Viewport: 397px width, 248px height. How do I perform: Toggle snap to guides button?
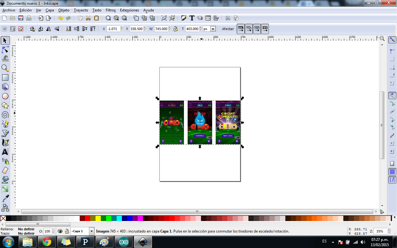click(392, 179)
